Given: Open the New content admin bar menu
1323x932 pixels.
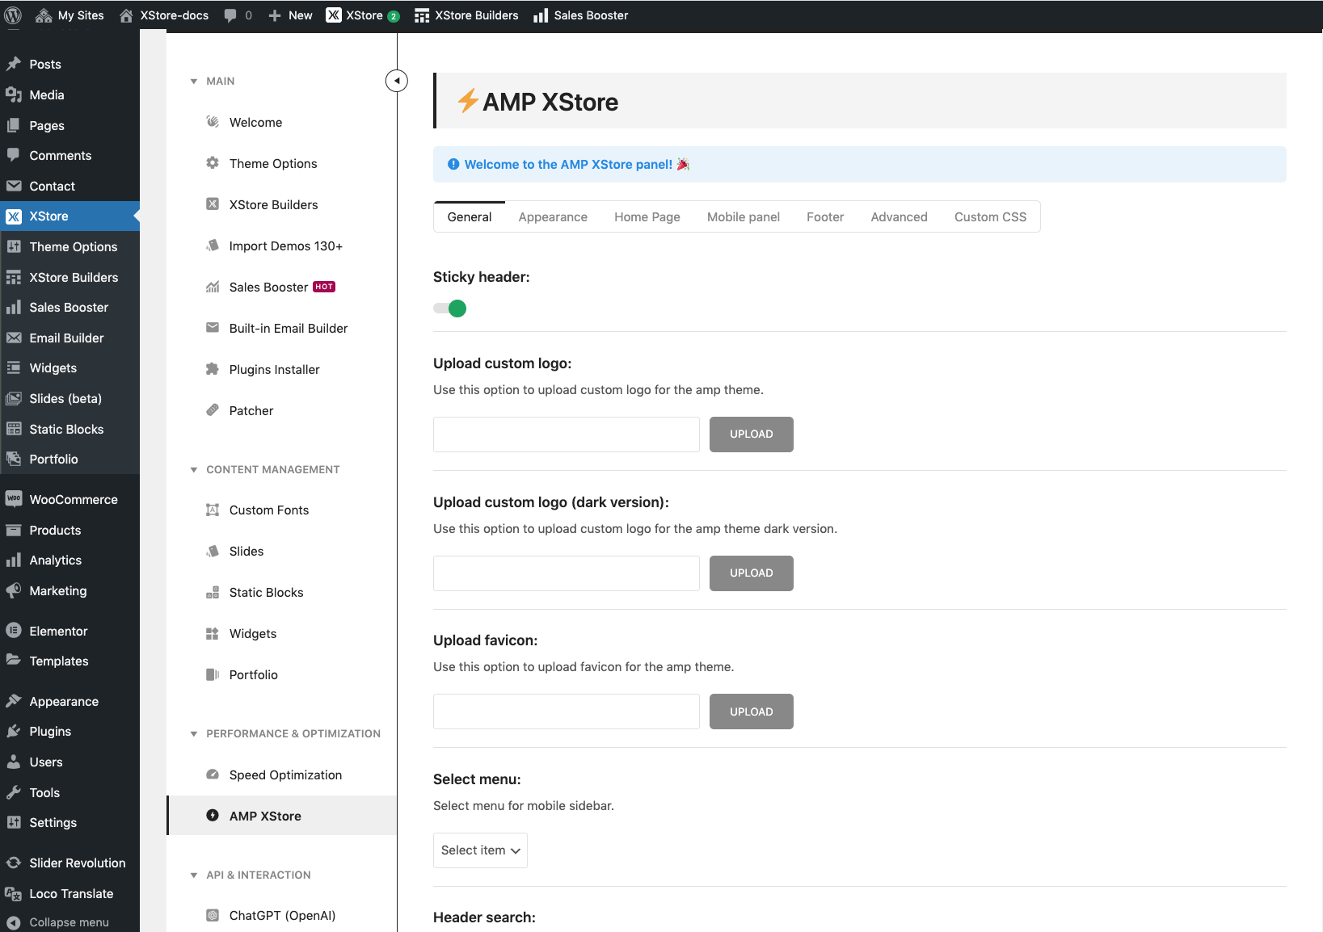Looking at the screenshot, I should [290, 15].
